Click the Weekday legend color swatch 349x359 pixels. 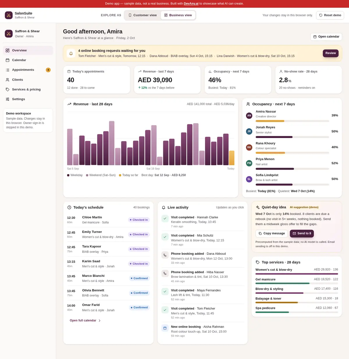68,175
